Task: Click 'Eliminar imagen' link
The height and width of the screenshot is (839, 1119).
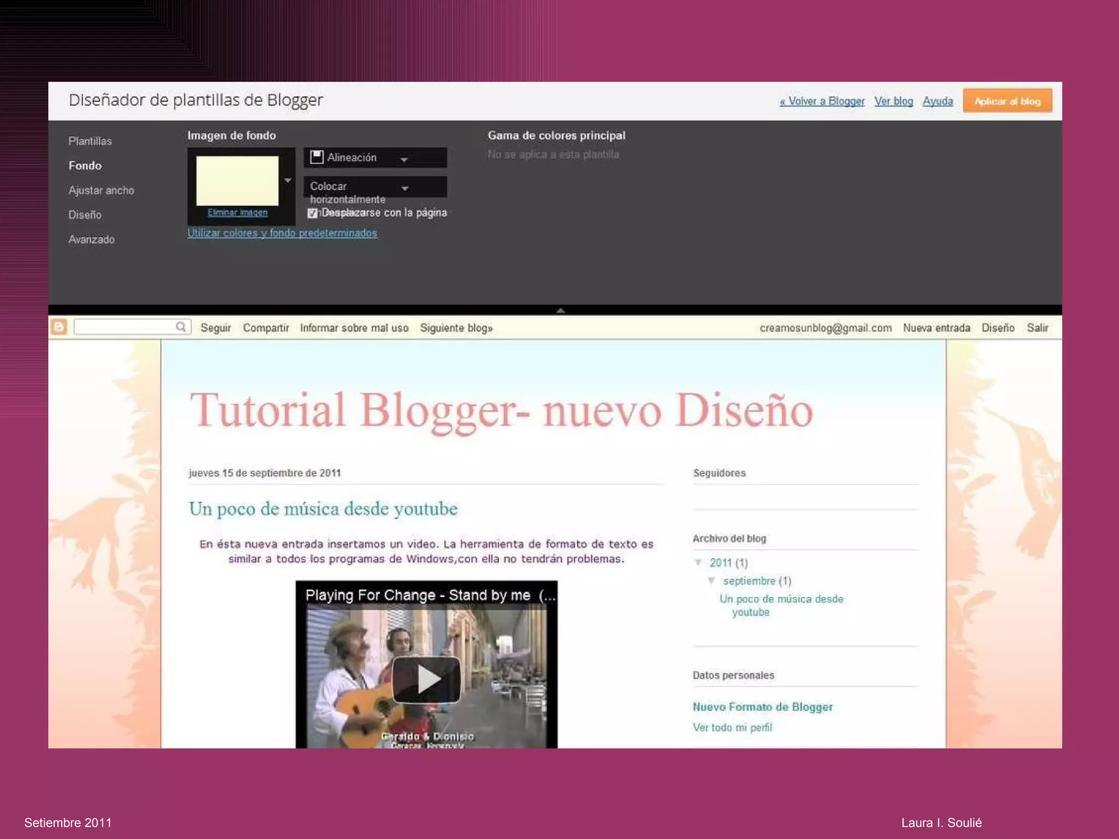Action: 238,212
